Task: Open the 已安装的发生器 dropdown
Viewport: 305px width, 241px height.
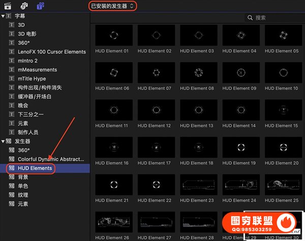Action: 112,6
